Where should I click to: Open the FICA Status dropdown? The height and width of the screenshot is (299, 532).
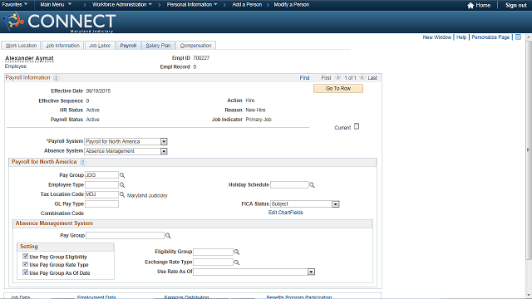pyautogui.click(x=336, y=204)
